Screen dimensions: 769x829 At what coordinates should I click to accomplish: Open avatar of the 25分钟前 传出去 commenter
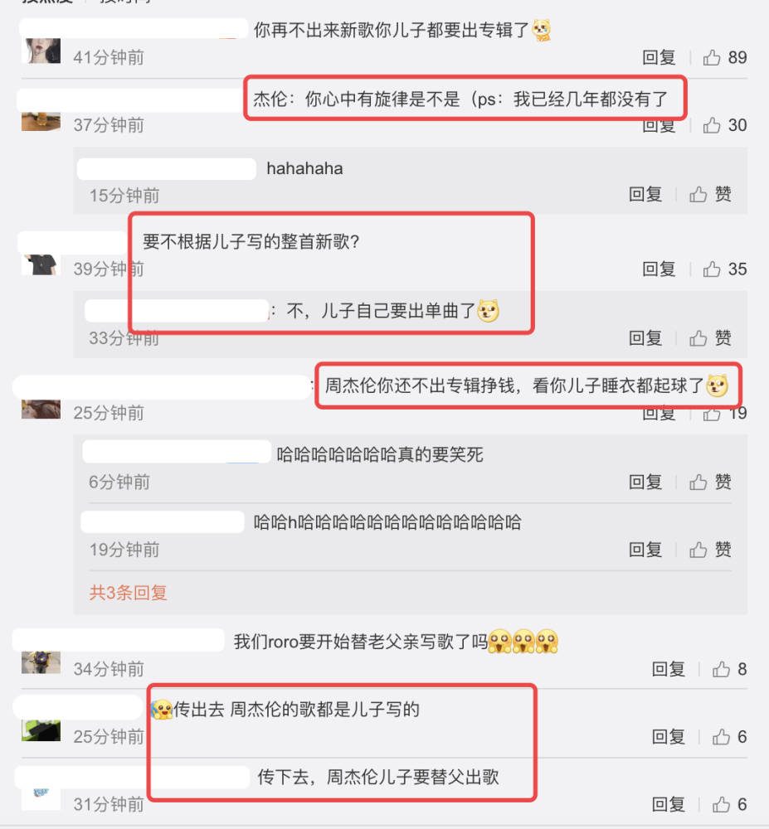tap(41, 730)
